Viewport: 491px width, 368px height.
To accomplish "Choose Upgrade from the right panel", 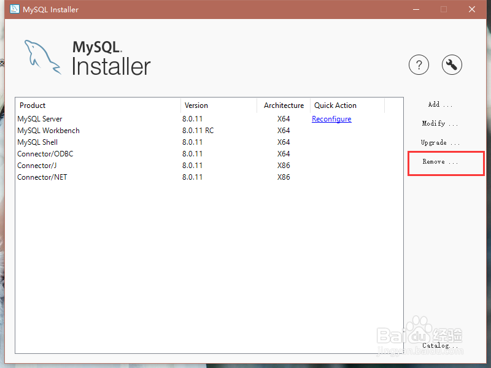I will tap(439, 142).
